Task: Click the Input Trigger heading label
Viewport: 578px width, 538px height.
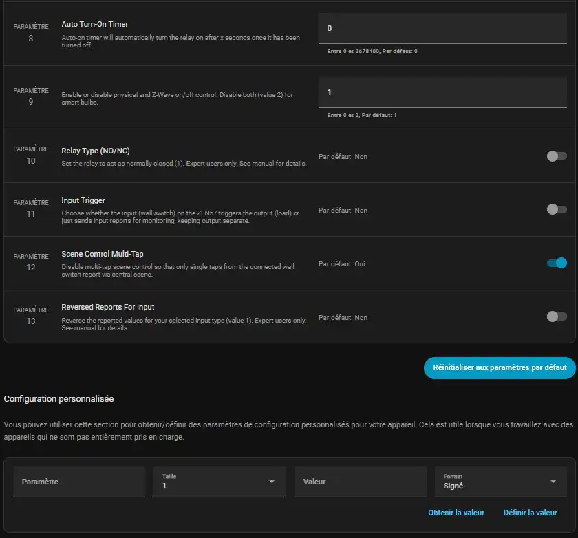Action: pos(83,200)
